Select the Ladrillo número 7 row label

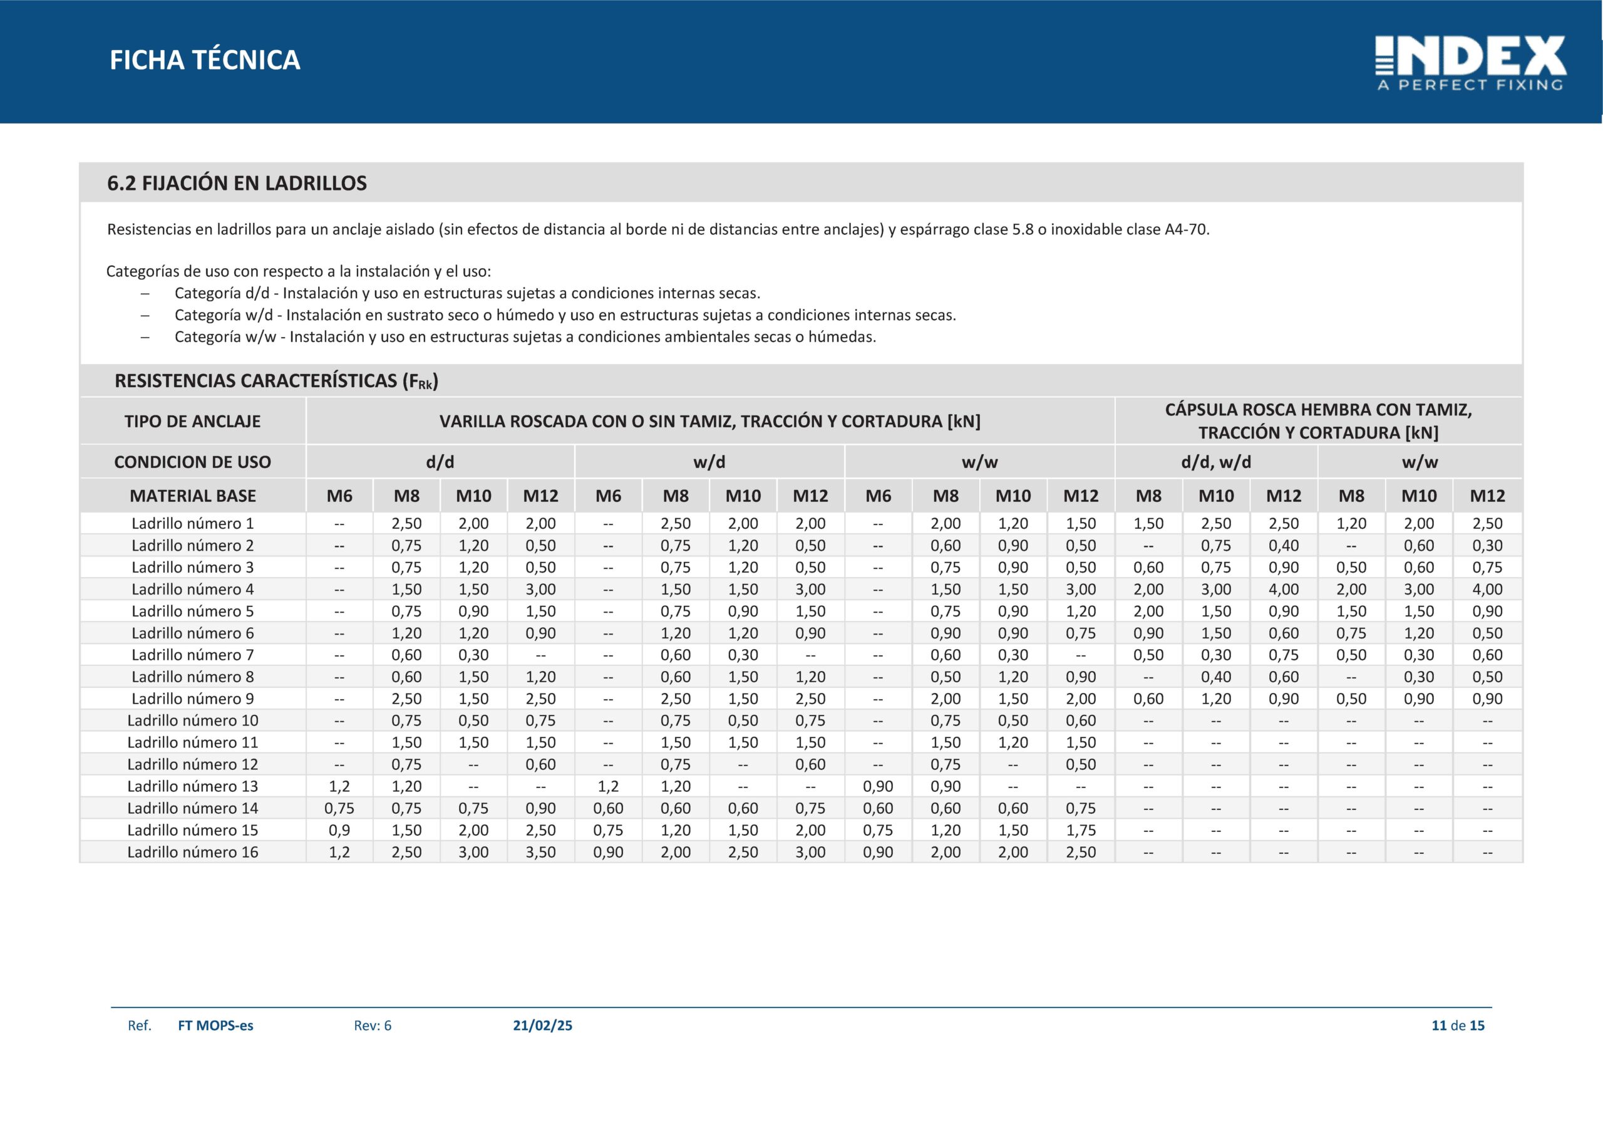[193, 655]
